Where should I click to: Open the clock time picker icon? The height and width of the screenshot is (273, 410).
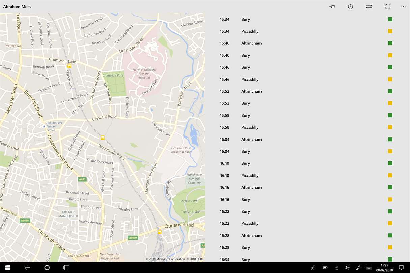[351, 7]
